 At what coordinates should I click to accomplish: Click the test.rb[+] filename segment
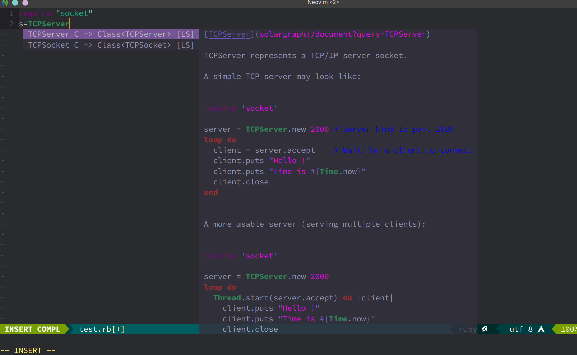tap(101, 329)
